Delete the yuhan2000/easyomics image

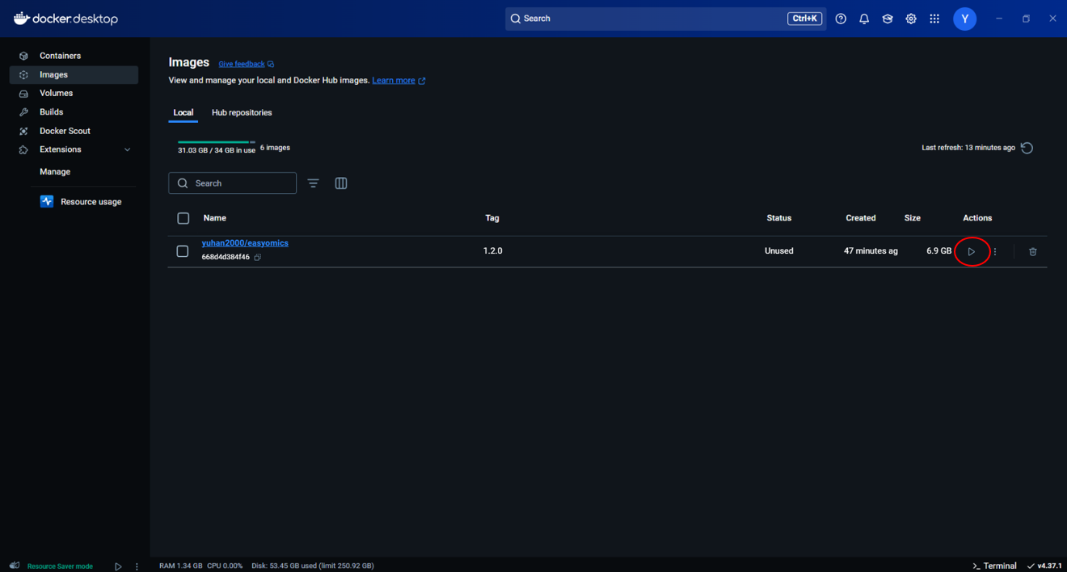point(1032,251)
